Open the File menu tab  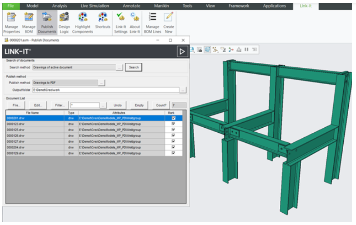tap(11, 6)
